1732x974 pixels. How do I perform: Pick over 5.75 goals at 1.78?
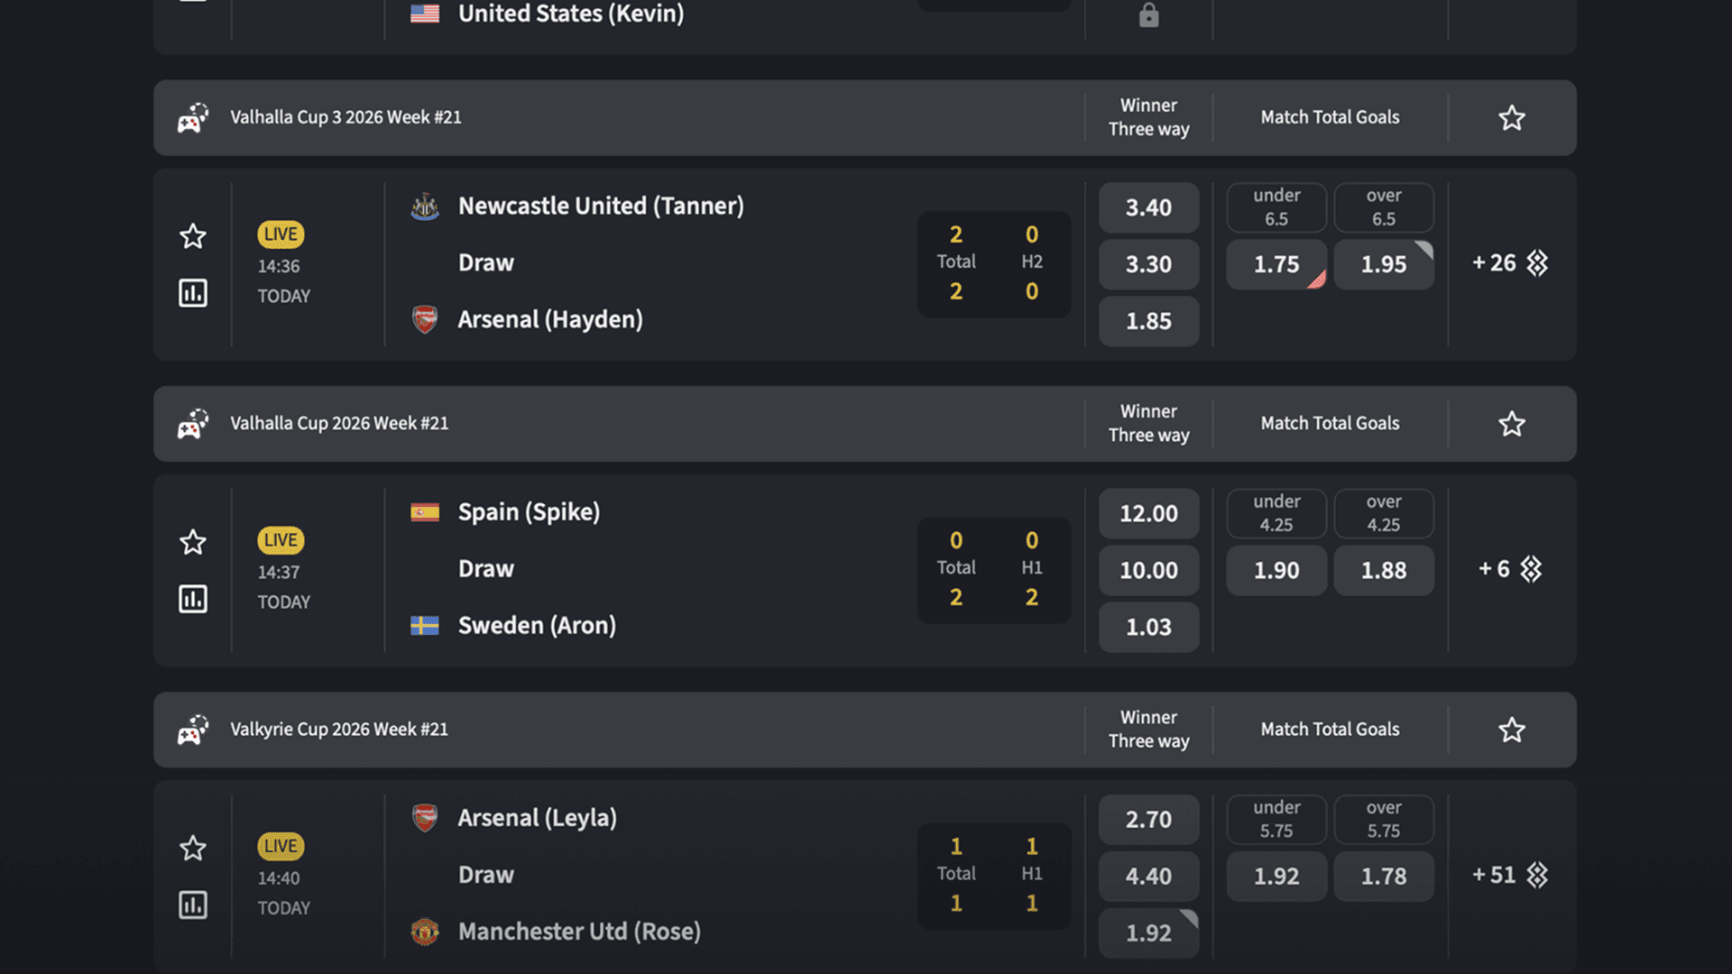[x=1384, y=876]
